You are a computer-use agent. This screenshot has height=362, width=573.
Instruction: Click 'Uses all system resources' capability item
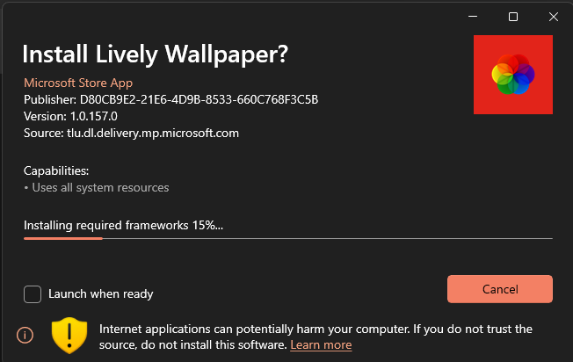point(96,188)
